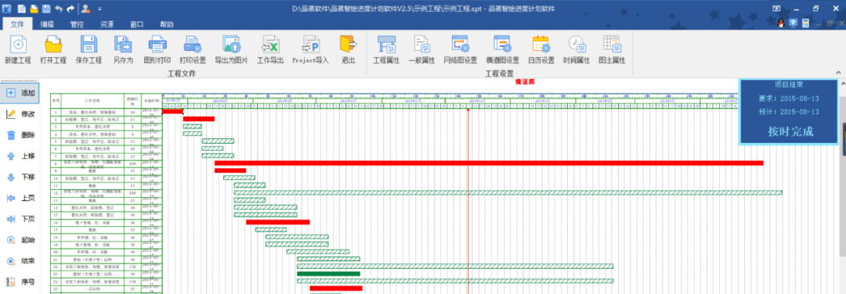Select the long red bar of row 8
The width and height of the screenshot is (846, 294).
point(489,163)
